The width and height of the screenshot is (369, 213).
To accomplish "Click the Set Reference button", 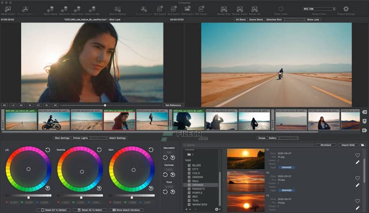I will click(x=173, y=105).
